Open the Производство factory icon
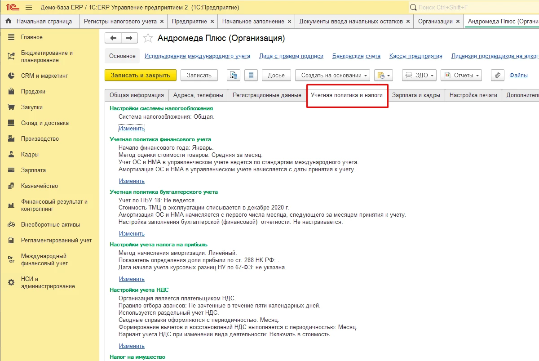539x361 pixels. point(12,139)
